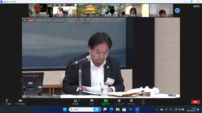Open File Explorer from taskbar
202x113 pixels.
pos(118,110)
